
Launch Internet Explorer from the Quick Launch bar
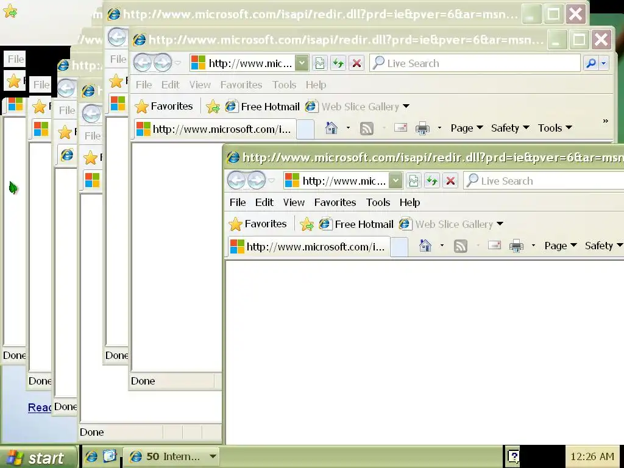point(91,456)
